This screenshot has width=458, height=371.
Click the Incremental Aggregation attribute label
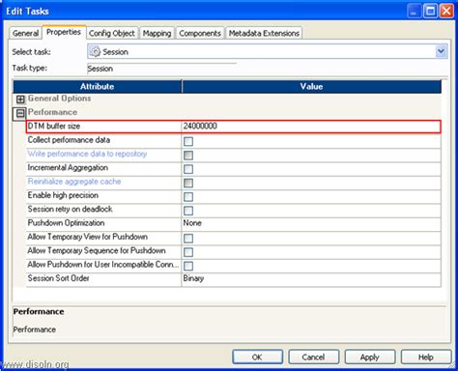68,168
